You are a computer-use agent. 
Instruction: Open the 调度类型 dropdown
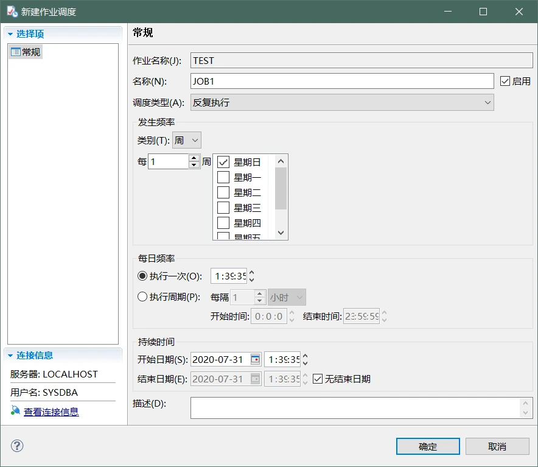(342, 102)
